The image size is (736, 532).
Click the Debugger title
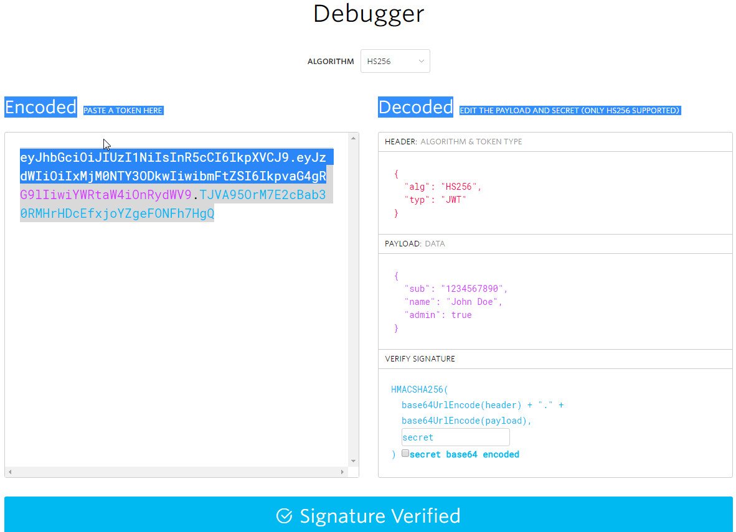coord(369,14)
